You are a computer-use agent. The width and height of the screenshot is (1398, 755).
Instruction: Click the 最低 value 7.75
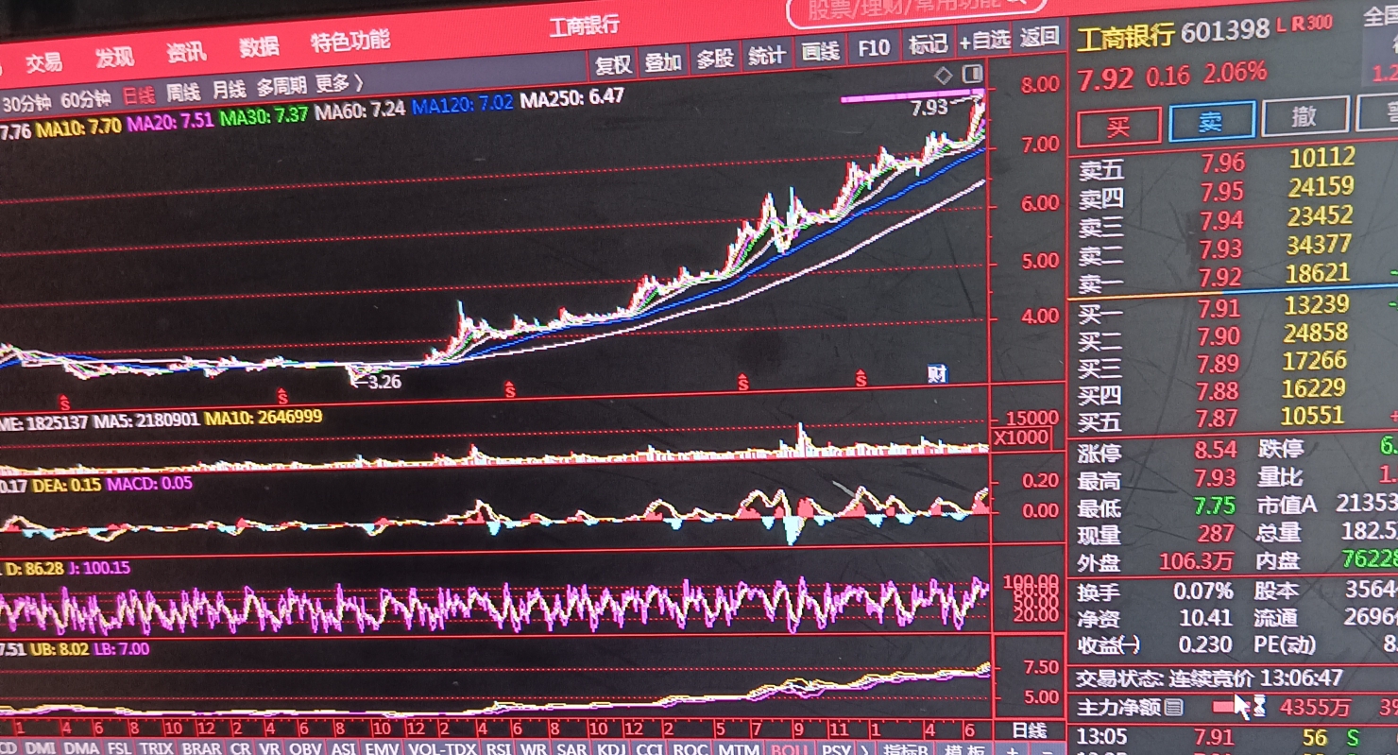[x=1215, y=506]
